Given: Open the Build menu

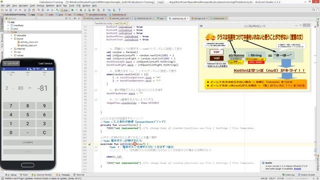Looking at the screenshot, I should pos(59,5).
